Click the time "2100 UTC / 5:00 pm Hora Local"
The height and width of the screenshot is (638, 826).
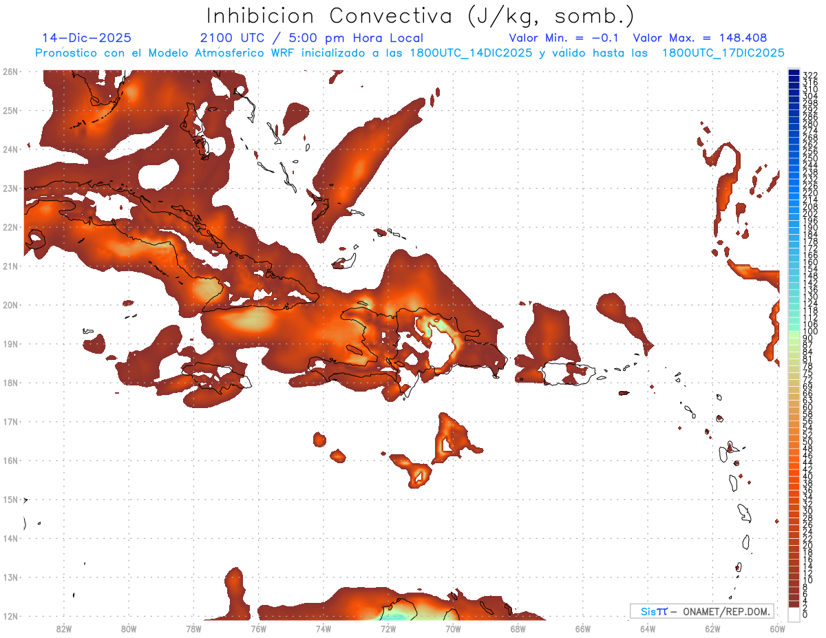click(x=311, y=38)
